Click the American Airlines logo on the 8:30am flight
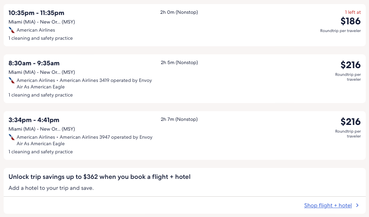 (x=12, y=80)
